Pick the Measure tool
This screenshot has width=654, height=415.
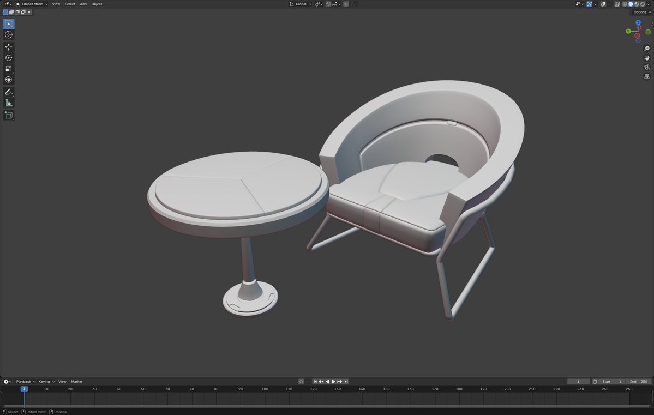click(x=8, y=103)
